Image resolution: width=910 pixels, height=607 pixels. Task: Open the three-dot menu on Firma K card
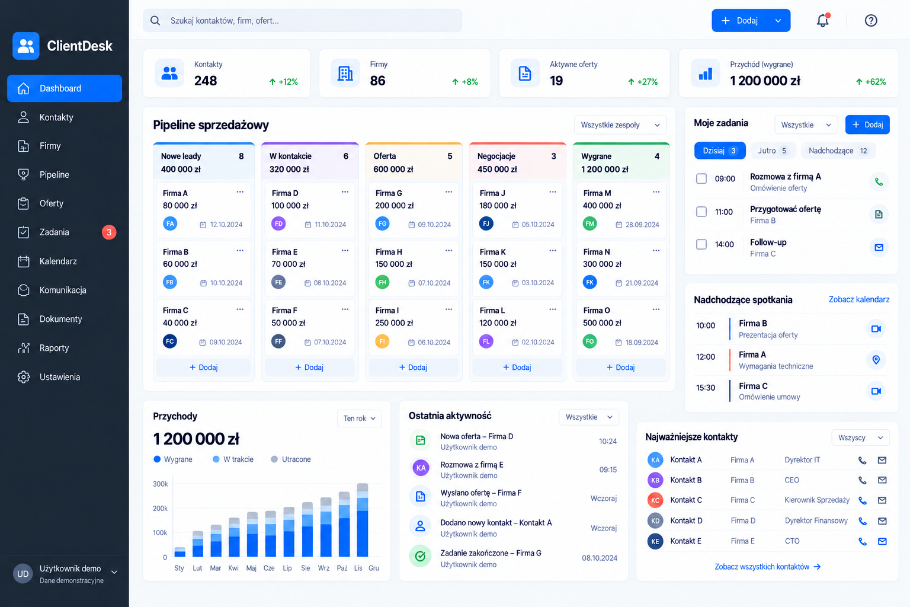coord(552,251)
